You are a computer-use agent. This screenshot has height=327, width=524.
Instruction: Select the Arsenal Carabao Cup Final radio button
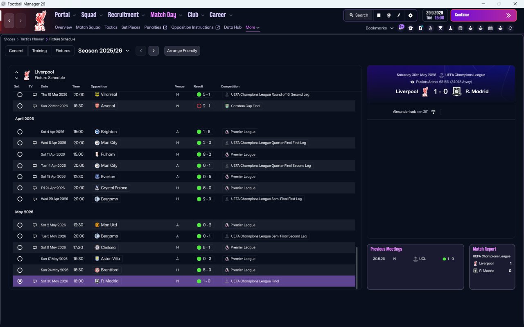point(20,106)
